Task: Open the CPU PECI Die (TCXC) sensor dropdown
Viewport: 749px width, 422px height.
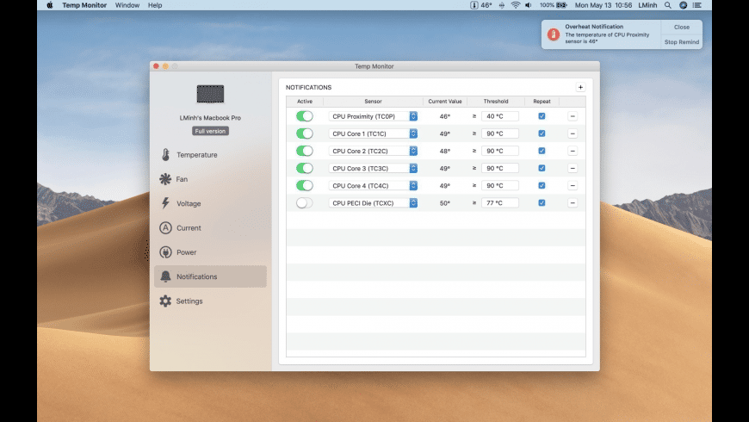Action: [x=373, y=203]
